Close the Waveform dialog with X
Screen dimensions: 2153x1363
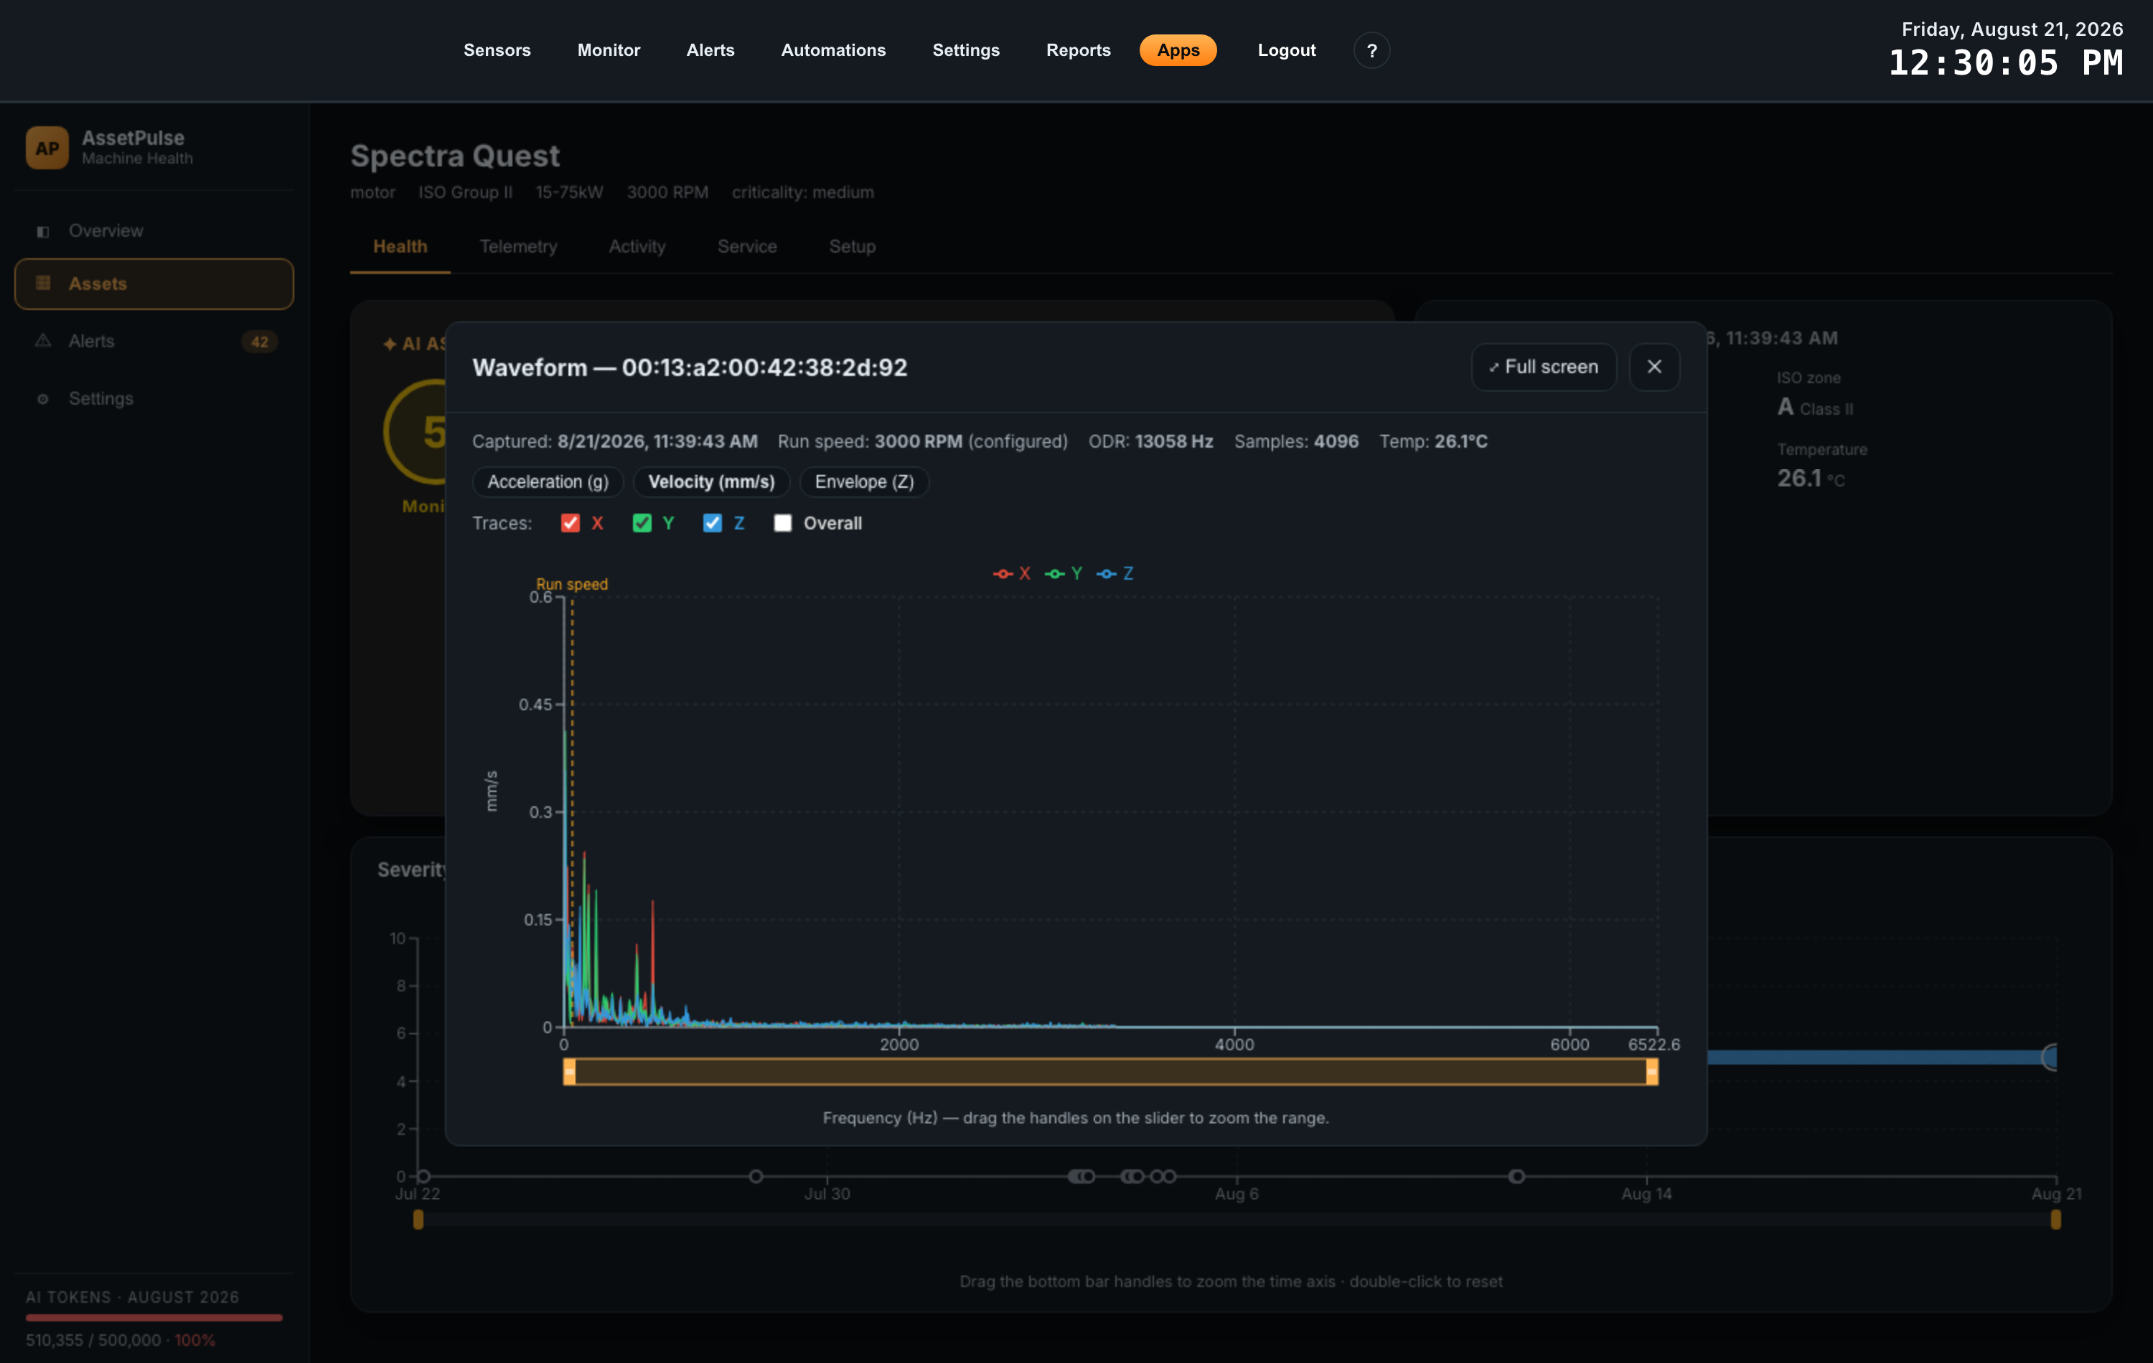(1654, 367)
